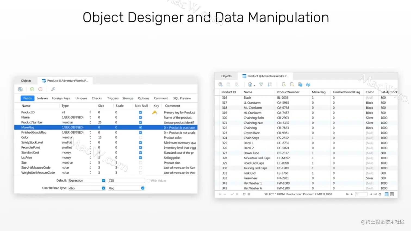Click the Filter funnel icon in data viewer
411x231 pixels.
[x=261, y=84]
